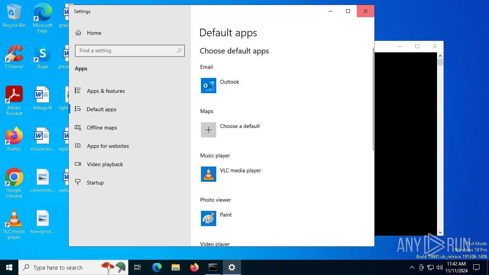This screenshot has height=275, width=489.
Task: Switch to the console window on taskbar
Action: coord(213,267)
